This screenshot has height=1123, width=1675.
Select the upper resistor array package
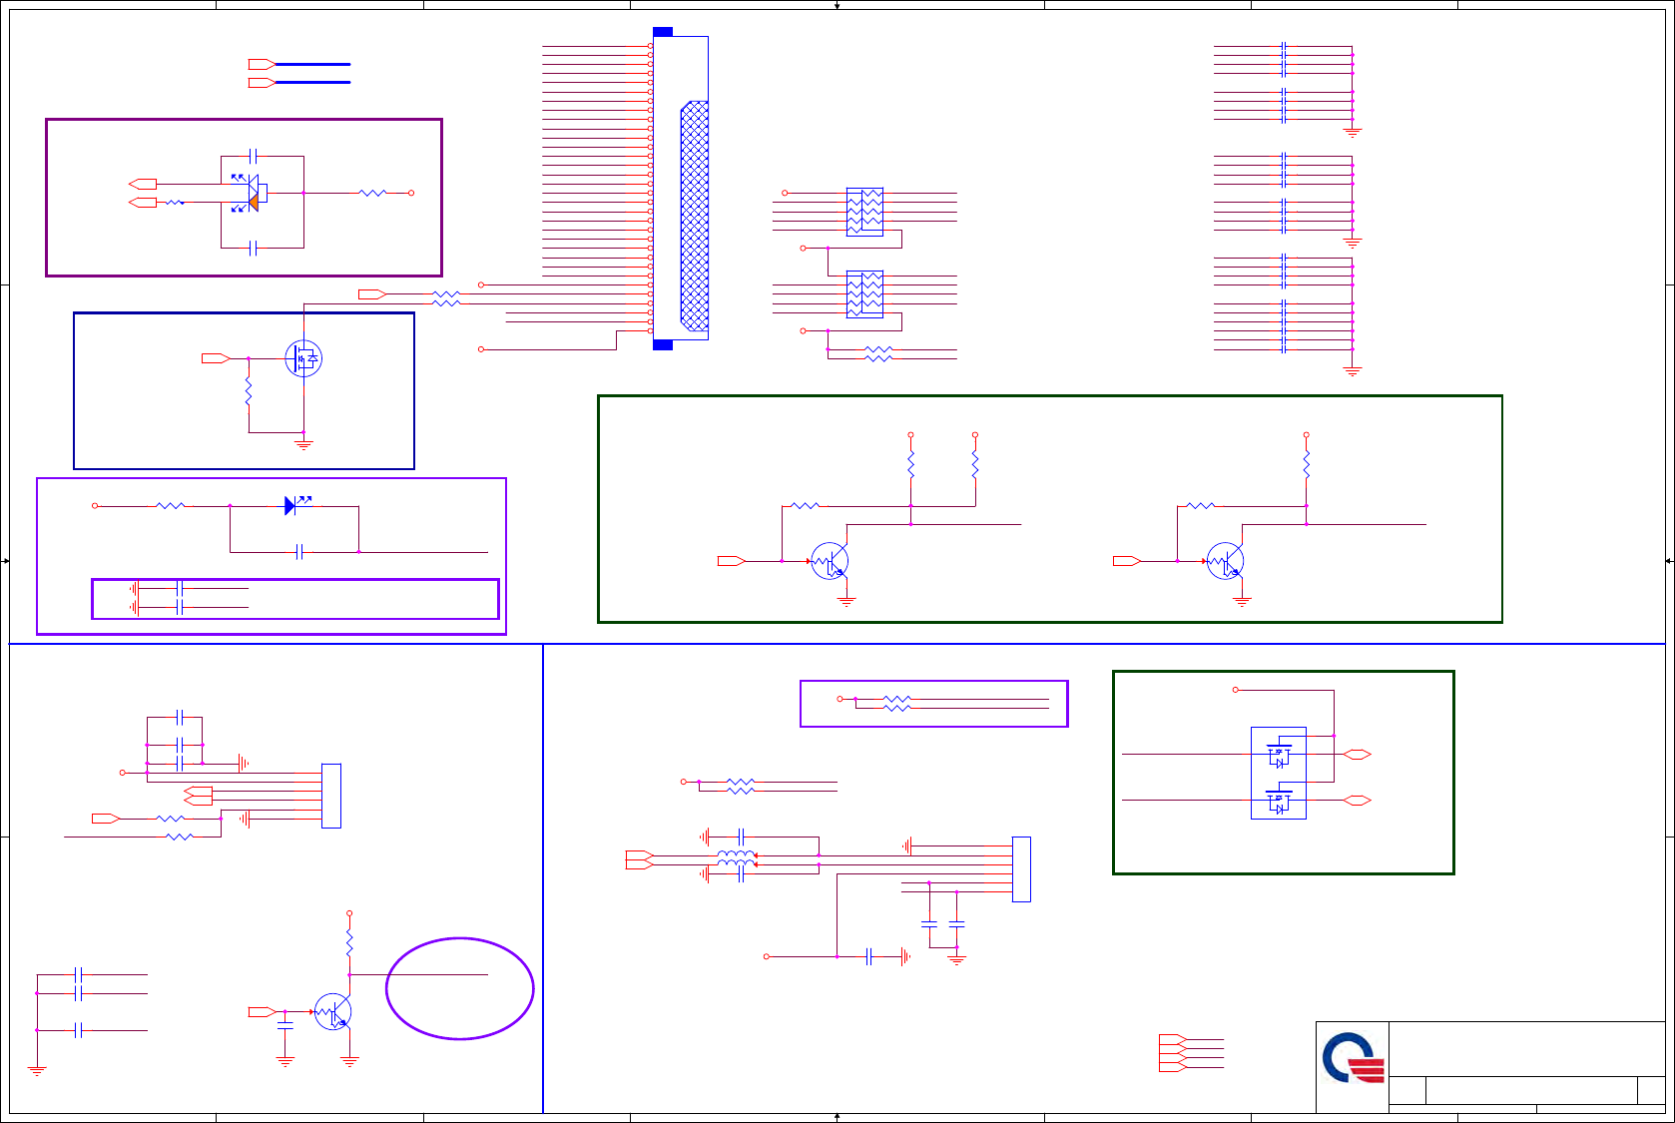(x=864, y=212)
